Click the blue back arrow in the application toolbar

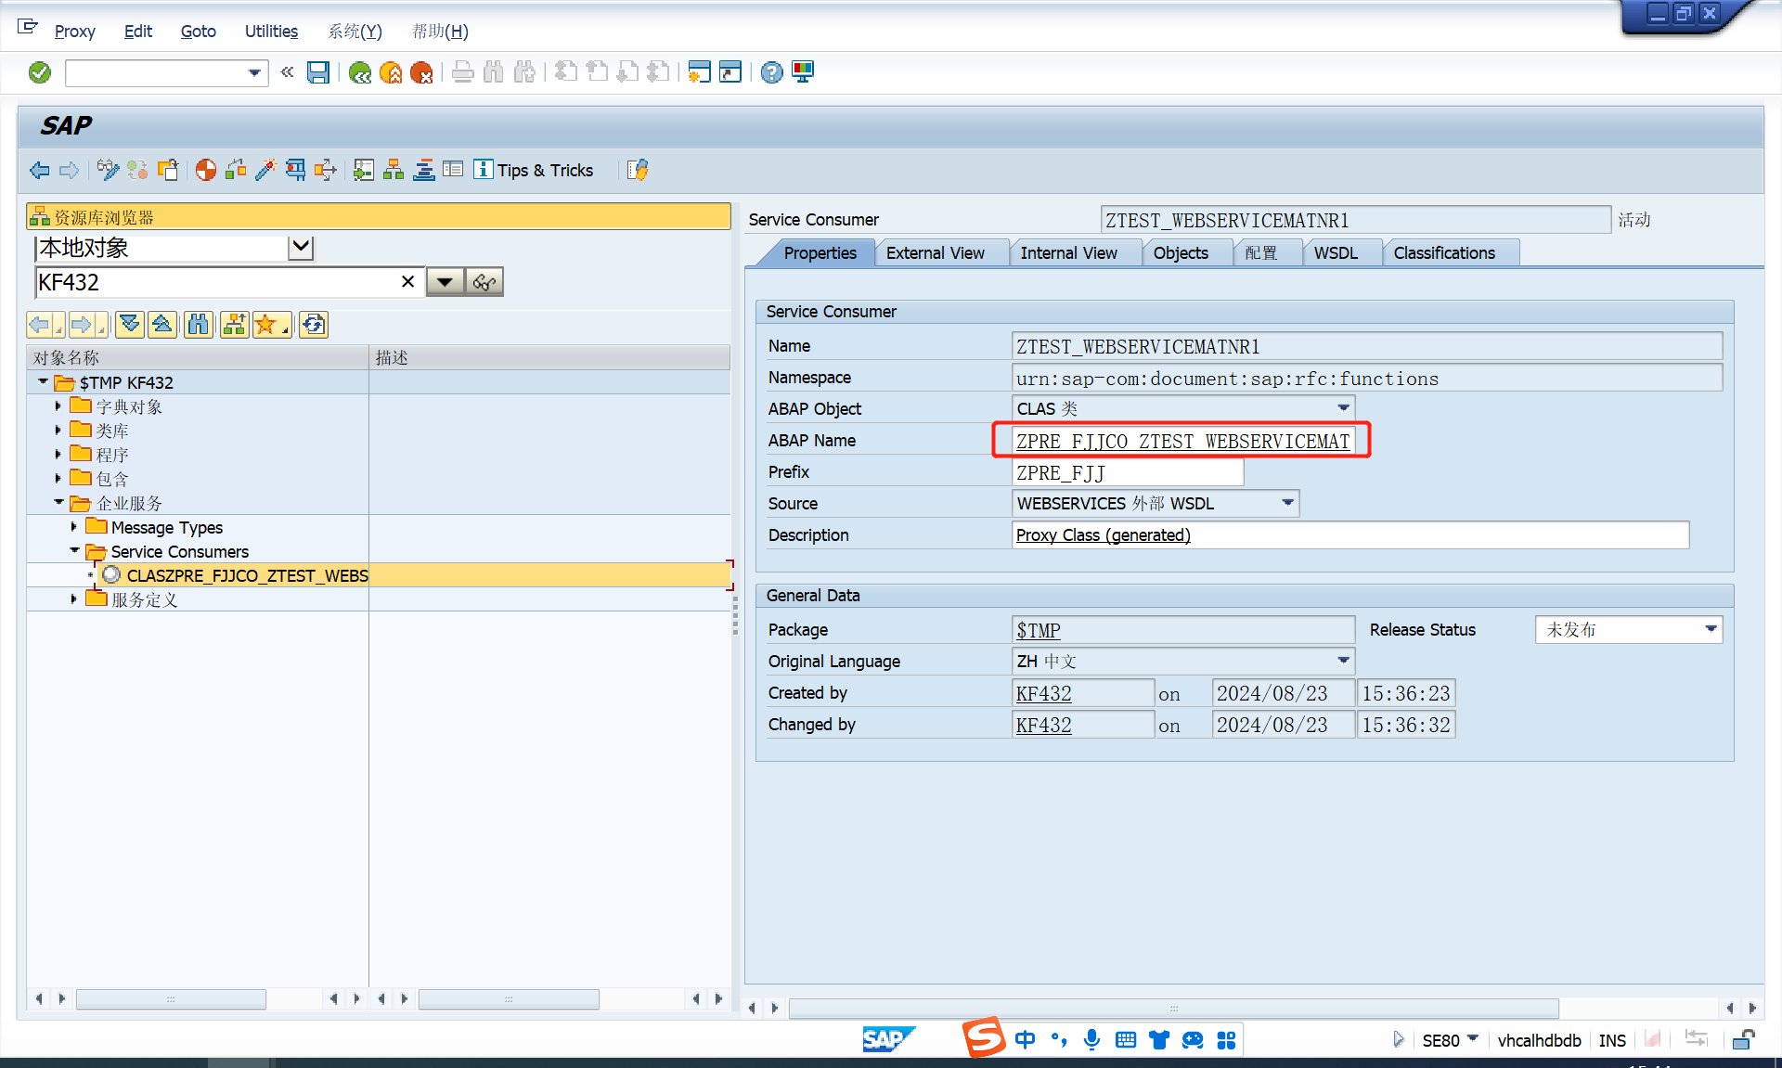click(39, 170)
